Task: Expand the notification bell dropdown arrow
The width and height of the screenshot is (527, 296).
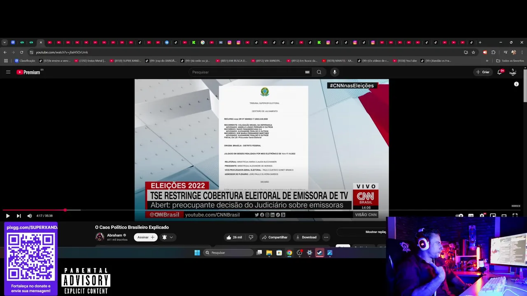Action: [171, 237]
